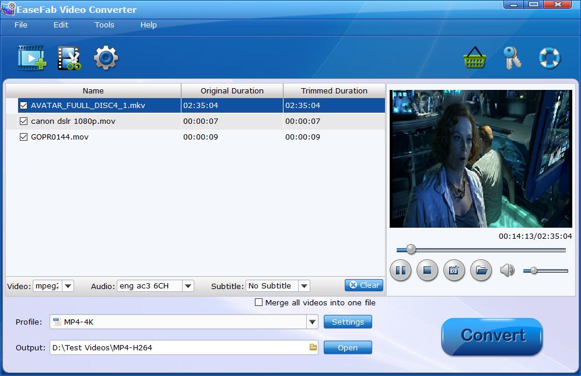Expand the Audio track dropdown
The image size is (581, 376).
point(188,286)
